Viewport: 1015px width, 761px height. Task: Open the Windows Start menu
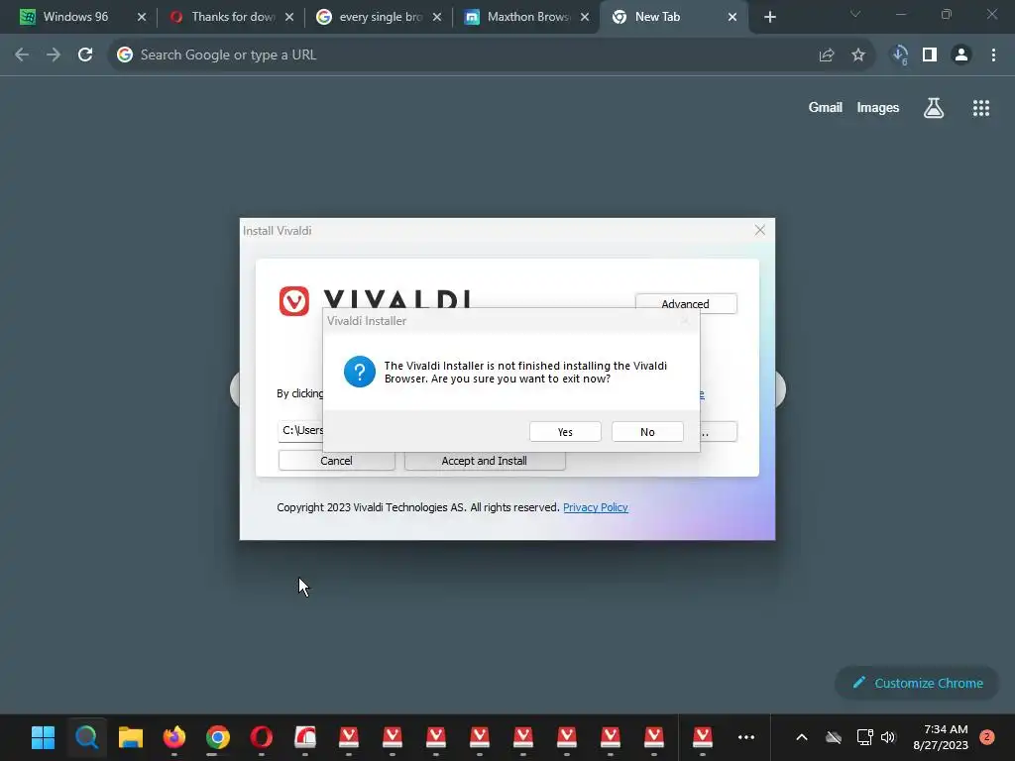coord(44,737)
